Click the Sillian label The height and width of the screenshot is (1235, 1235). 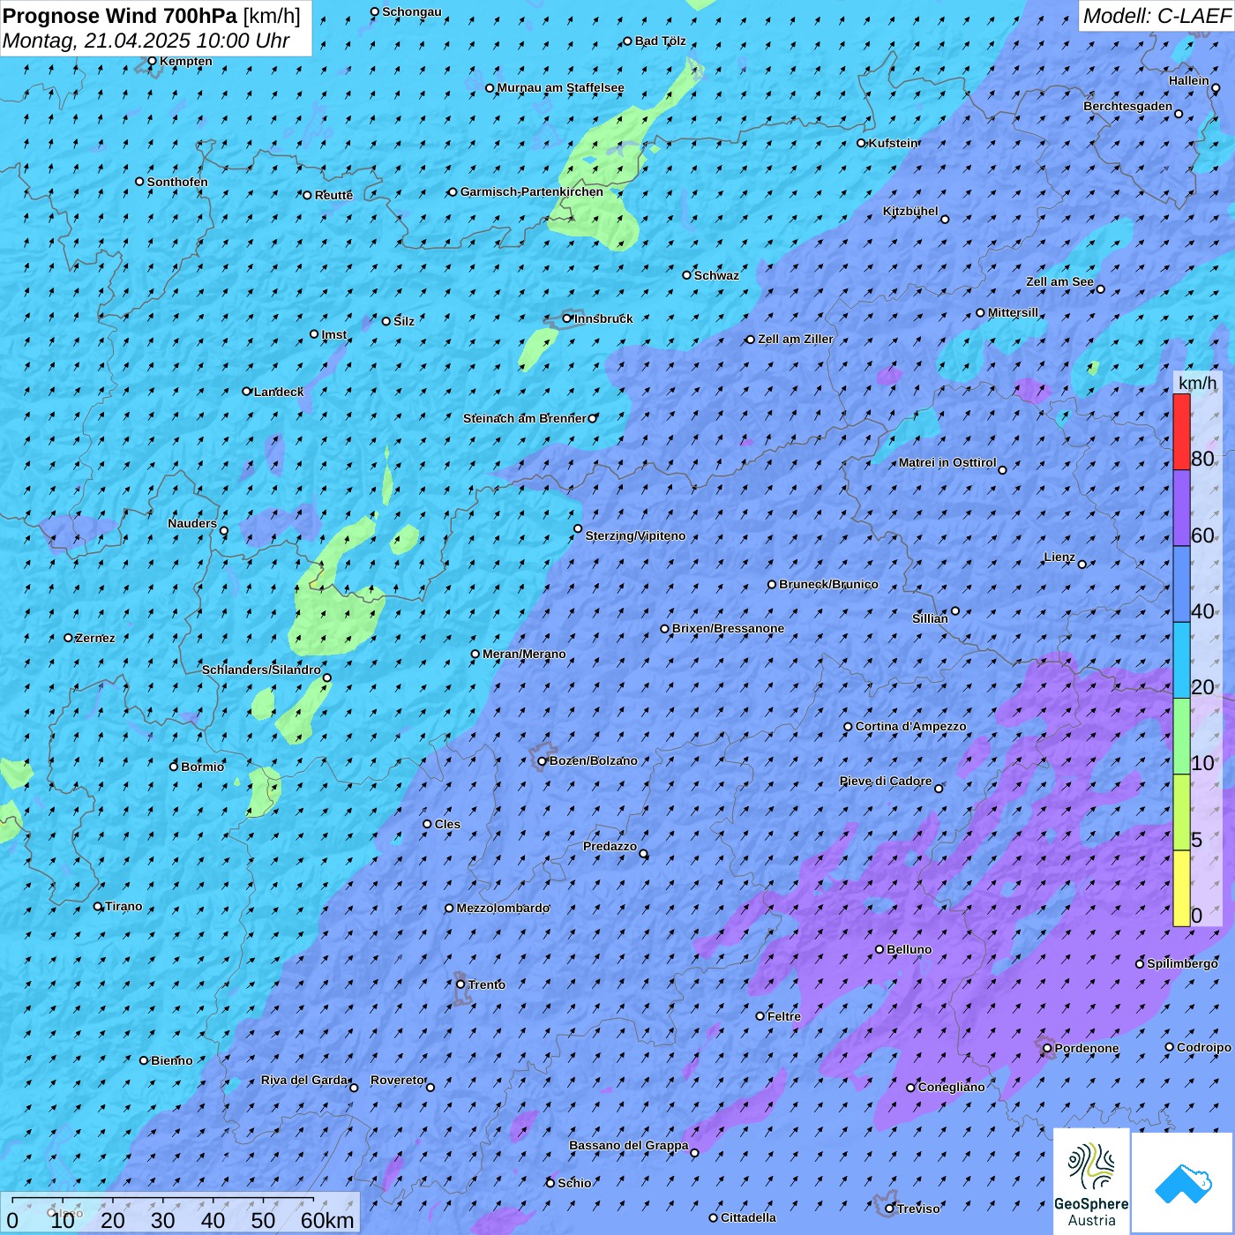click(x=930, y=618)
